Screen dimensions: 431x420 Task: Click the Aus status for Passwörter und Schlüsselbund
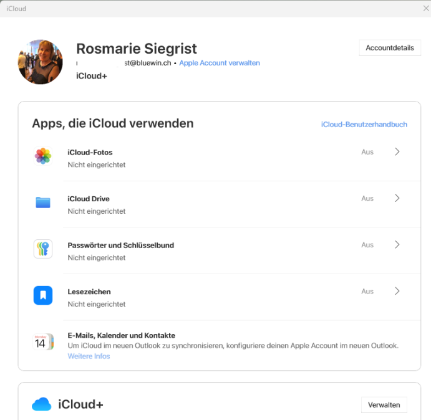click(x=367, y=245)
